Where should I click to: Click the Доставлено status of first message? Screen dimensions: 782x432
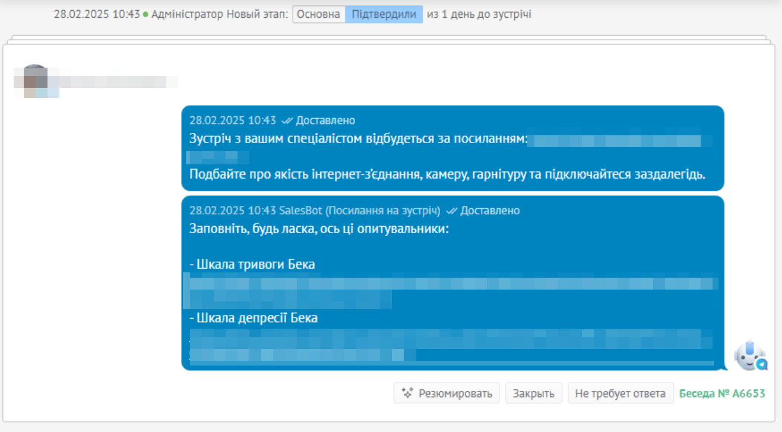point(325,120)
